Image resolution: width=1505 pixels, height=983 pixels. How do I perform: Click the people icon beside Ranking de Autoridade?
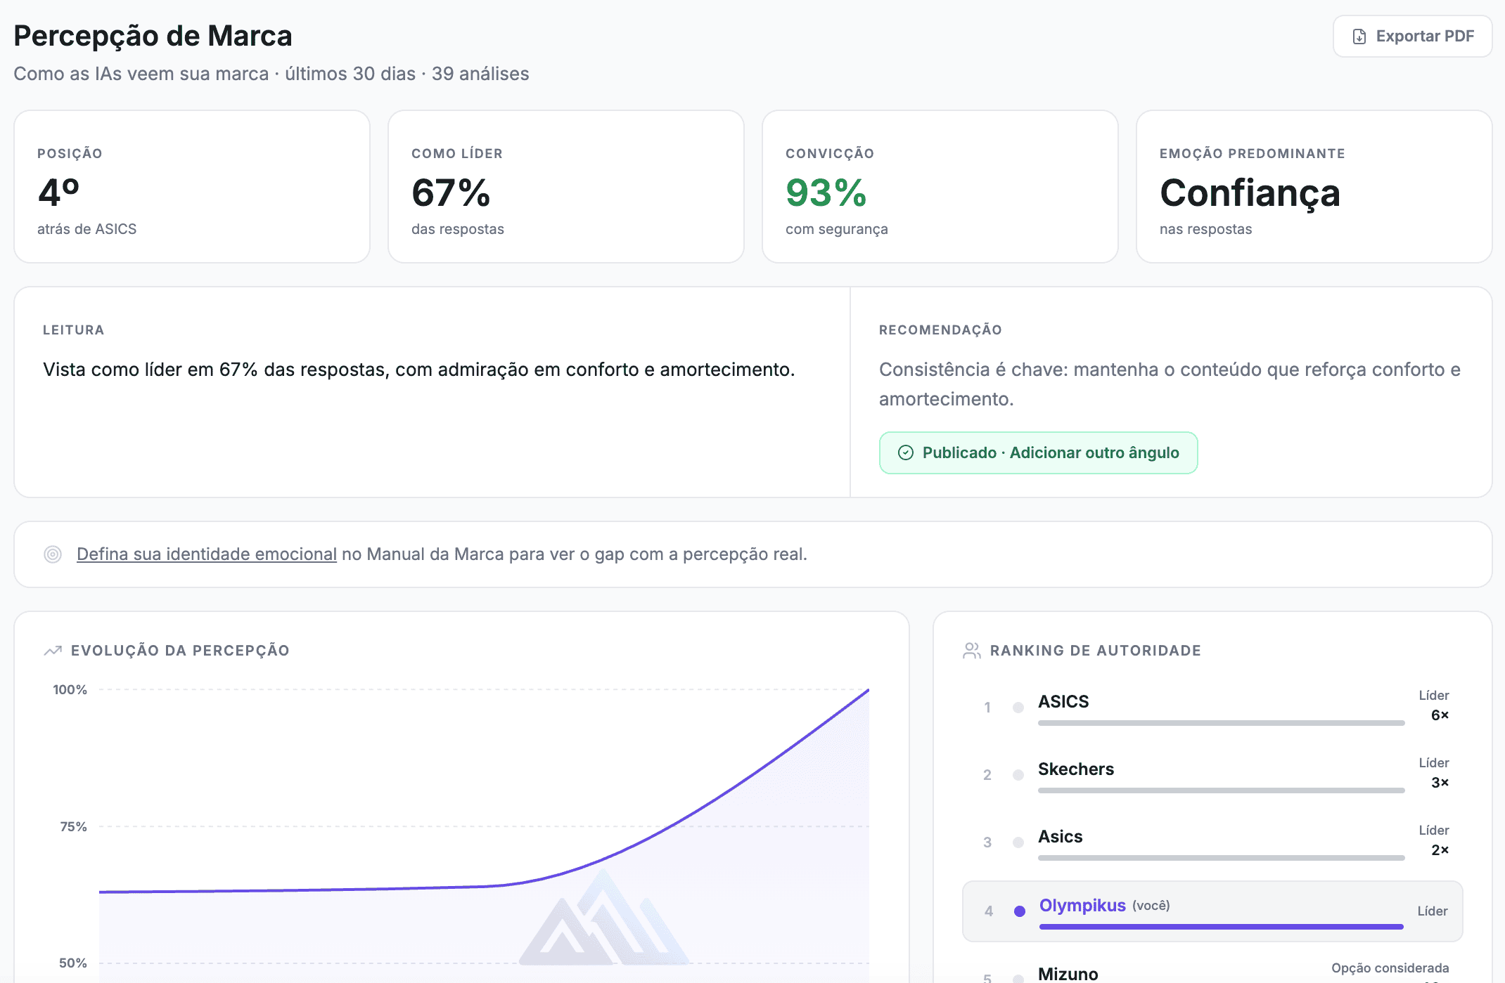(972, 651)
